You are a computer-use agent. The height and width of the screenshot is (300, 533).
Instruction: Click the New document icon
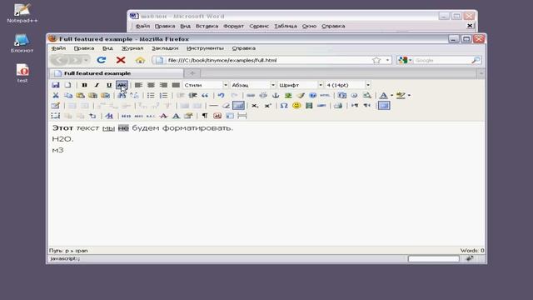point(68,85)
